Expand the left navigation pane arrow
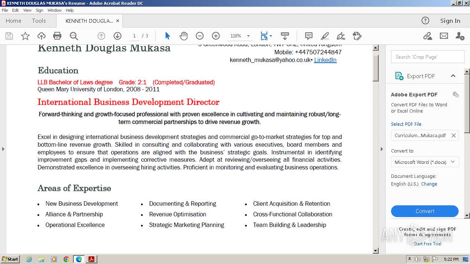Image resolution: width=470 pixels, height=264 pixels. (3, 149)
